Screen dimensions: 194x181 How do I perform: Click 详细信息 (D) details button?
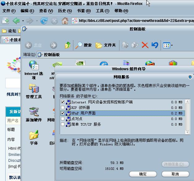point(175,164)
